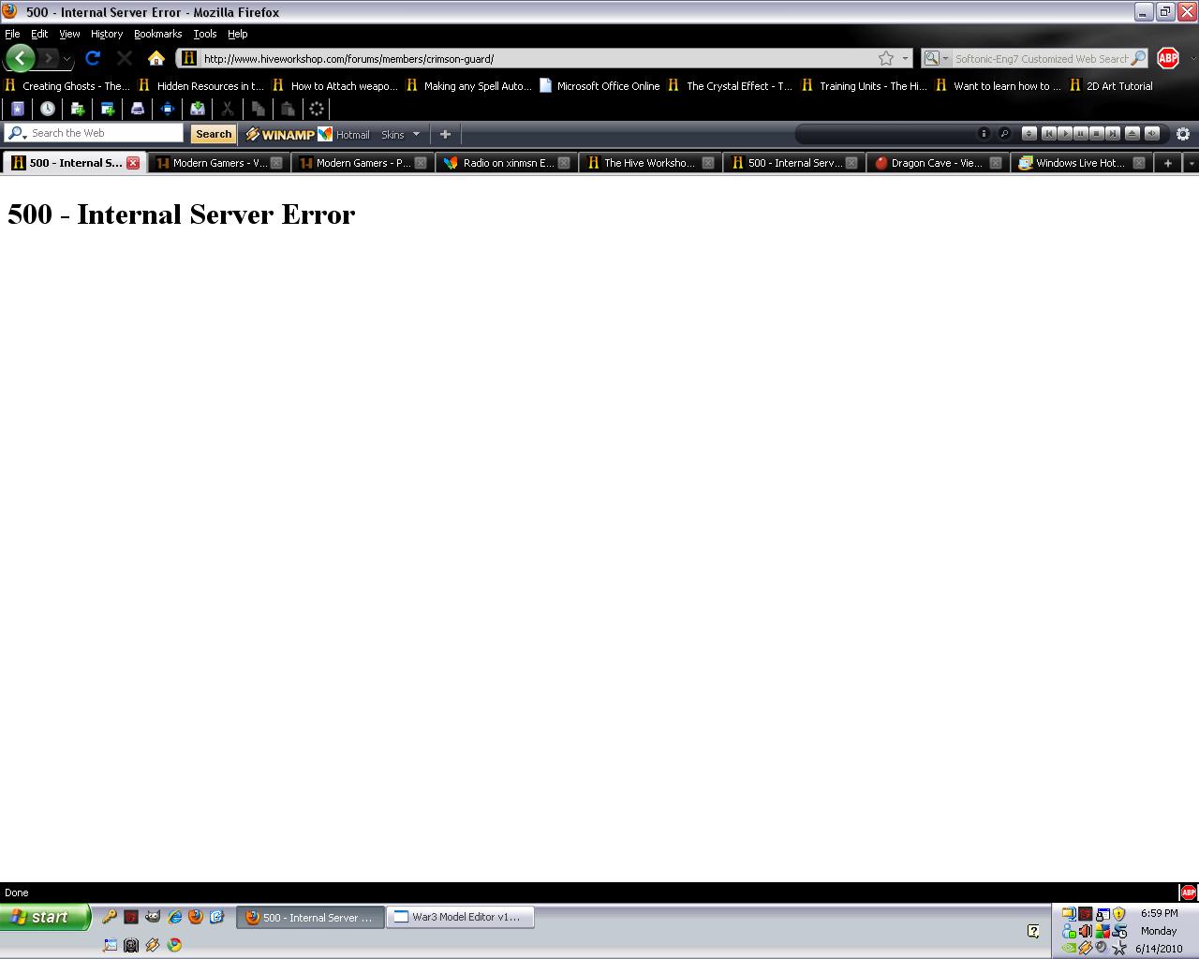1199x959 pixels.
Task: Play the track in Winamp toolbar
Action: click(1064, 134)
